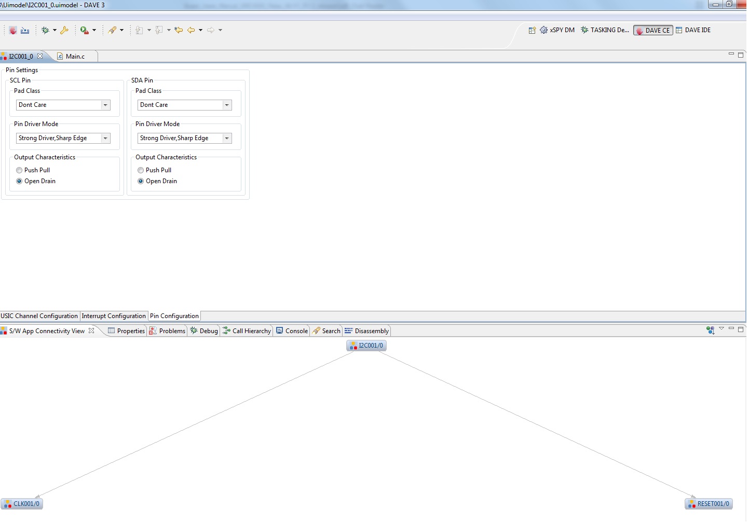Switch to the DAVE CE perspective
The width and height of the screenshot is (749, 522).
click(653, 30)
